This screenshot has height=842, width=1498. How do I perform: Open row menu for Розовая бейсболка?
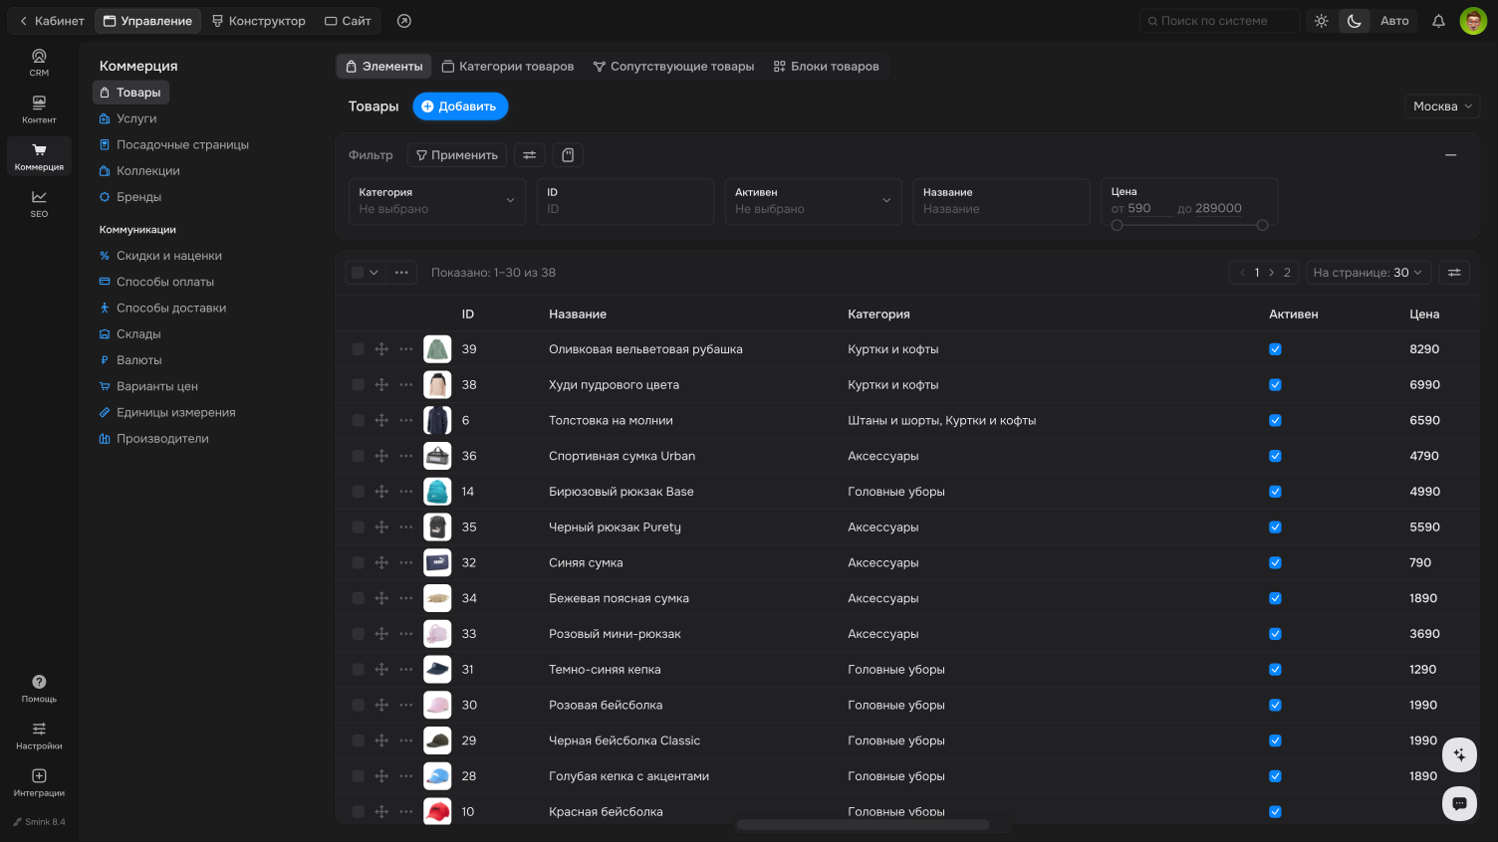406,706
